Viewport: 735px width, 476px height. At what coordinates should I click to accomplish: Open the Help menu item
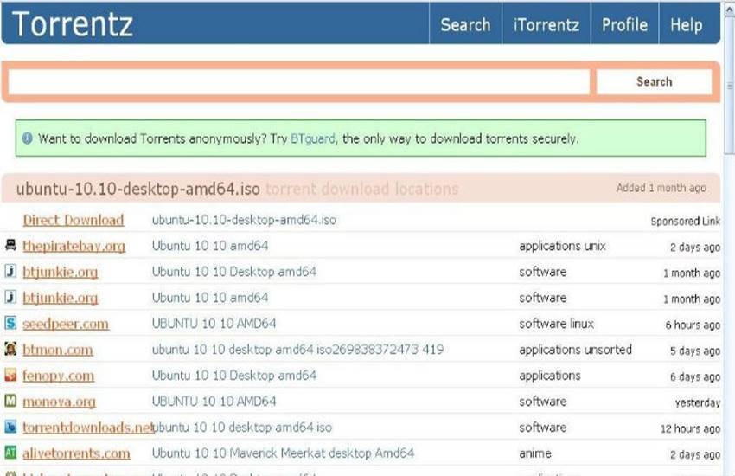pyautogui.click(x=686, y=25)
